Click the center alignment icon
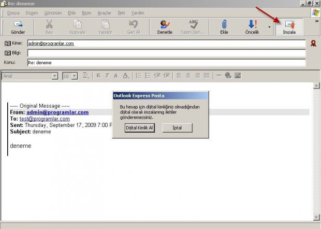 [188, 76]
